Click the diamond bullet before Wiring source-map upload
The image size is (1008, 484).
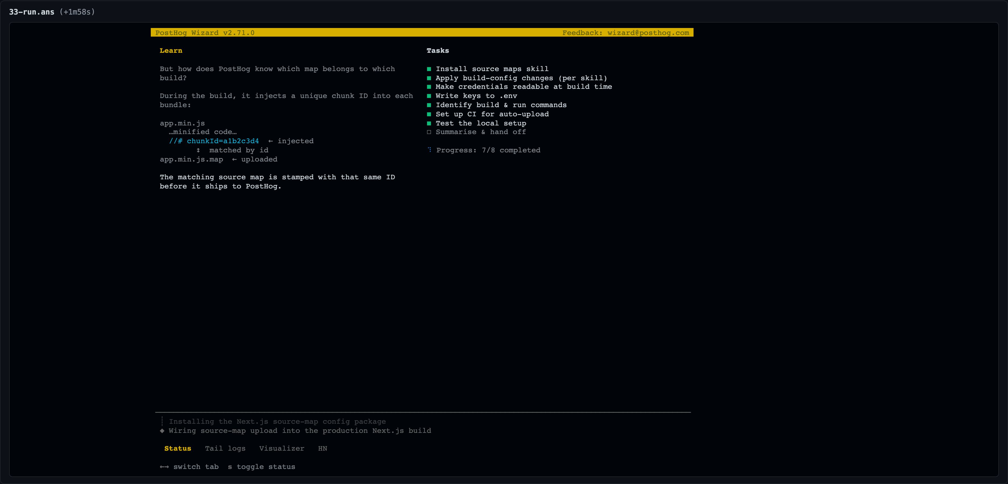tap(162, 430)
